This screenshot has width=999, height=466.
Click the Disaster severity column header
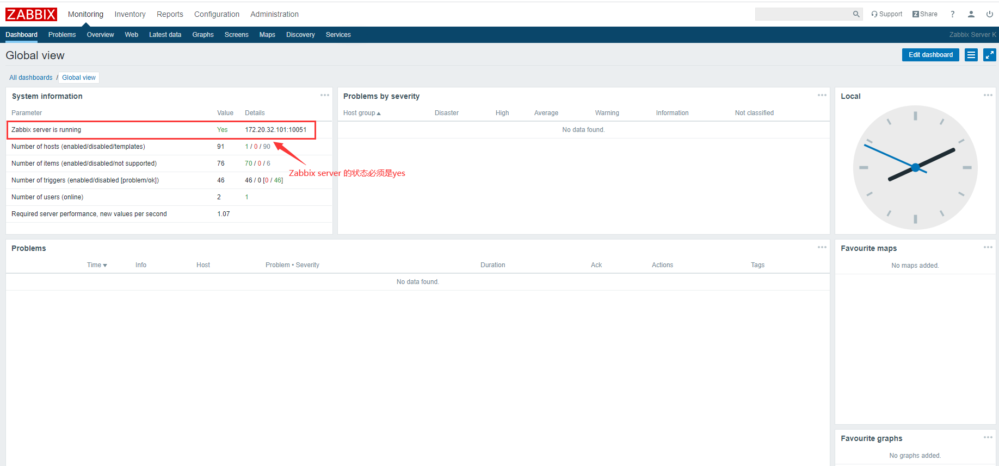[x=446, y=113]
